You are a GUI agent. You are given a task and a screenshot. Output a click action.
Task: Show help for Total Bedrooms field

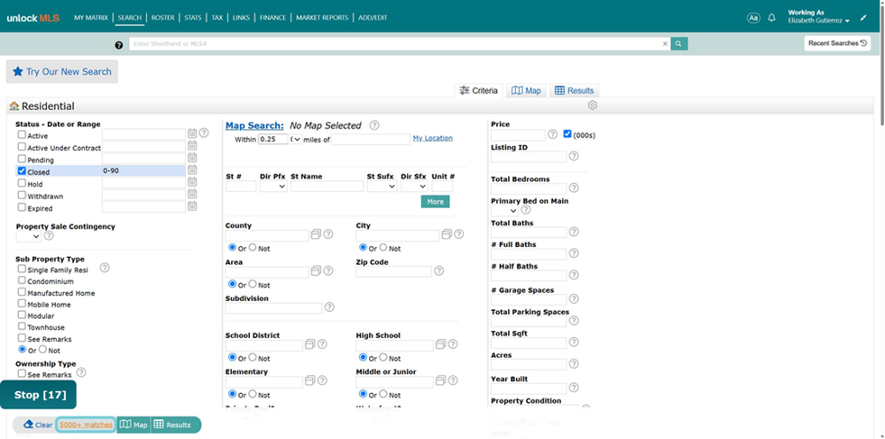tap(574, 187)
